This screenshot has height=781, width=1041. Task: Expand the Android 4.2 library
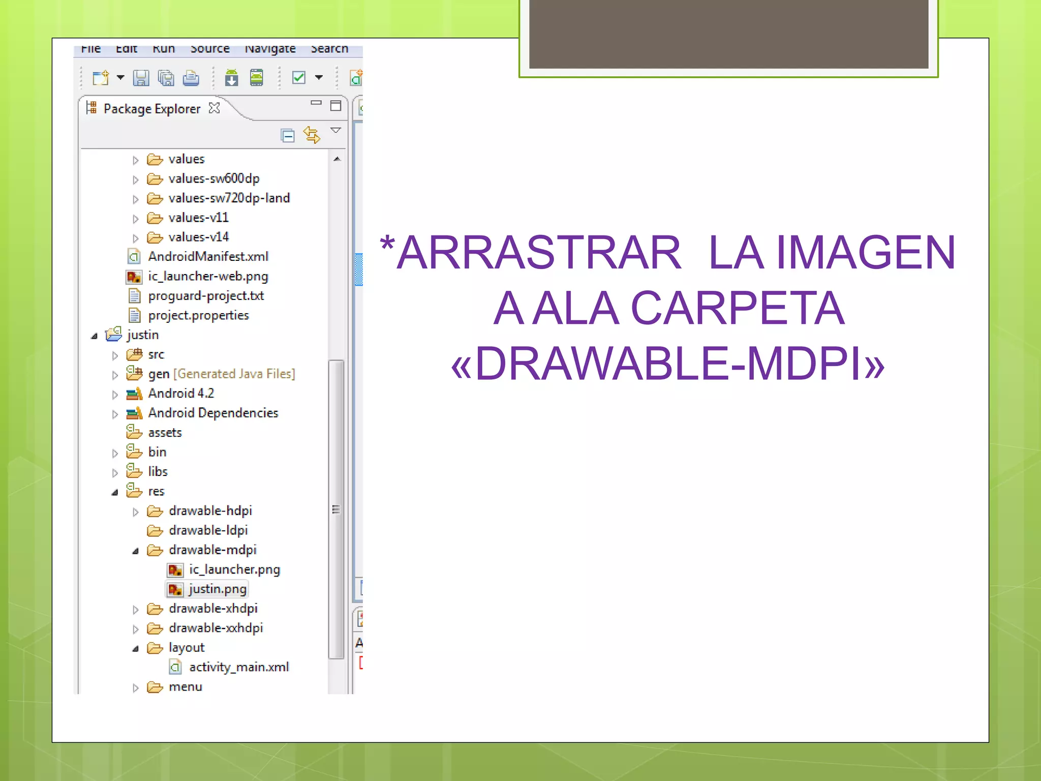click(115, 395)
